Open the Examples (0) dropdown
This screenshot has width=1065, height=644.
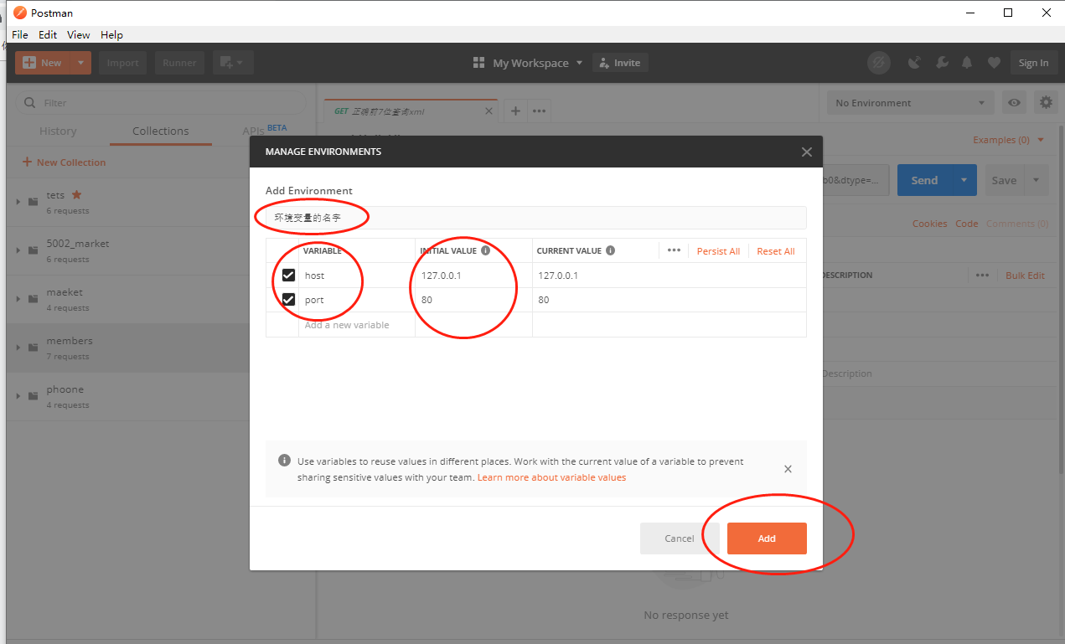(1009, 140)
